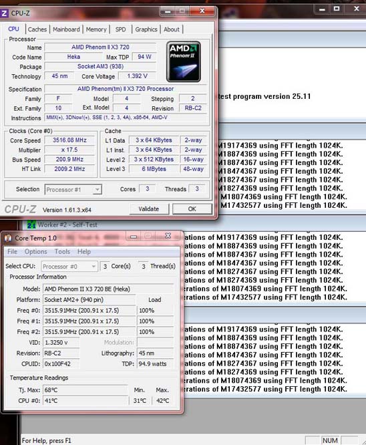Open the Mainboard tab in CPU-Z

[66, 29]
